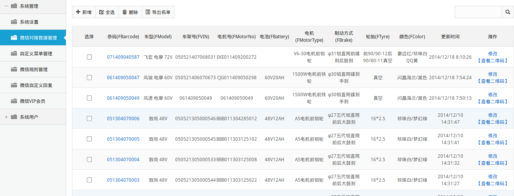Click 查看二维码 for row 061409050047
514x196 pixels.
[x=493, y=81]
